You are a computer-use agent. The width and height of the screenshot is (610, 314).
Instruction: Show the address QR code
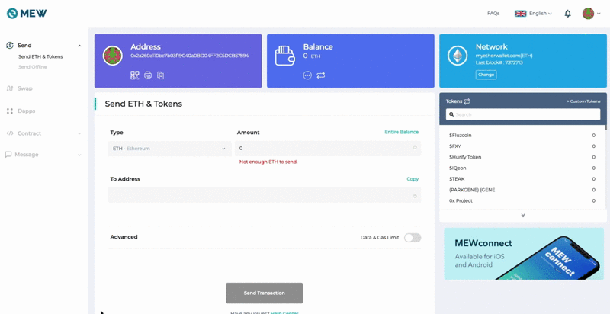pos(135,75)
